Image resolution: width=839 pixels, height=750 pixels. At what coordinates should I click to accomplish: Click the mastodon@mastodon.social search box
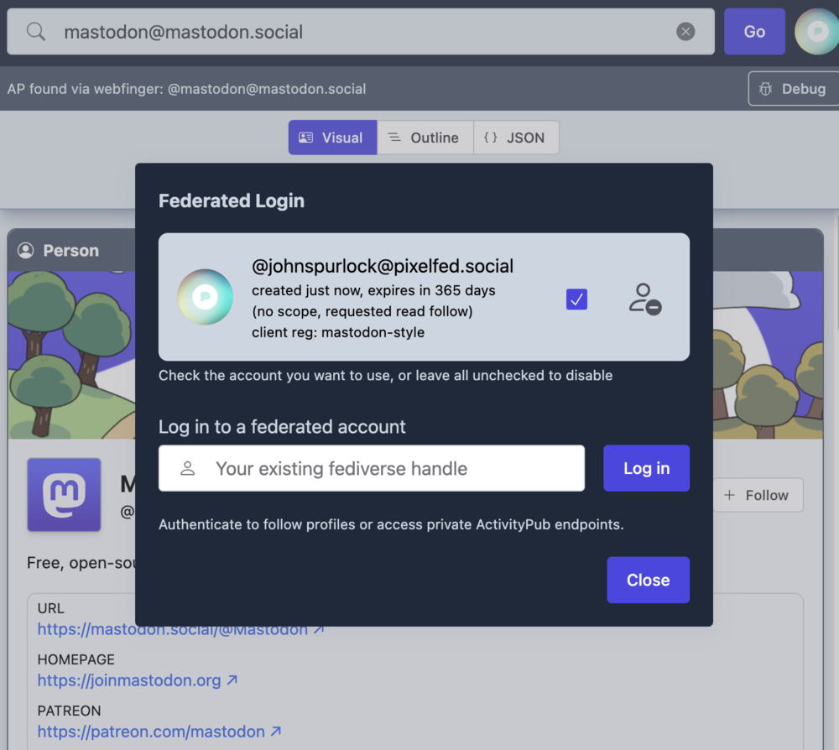point(361,32)
